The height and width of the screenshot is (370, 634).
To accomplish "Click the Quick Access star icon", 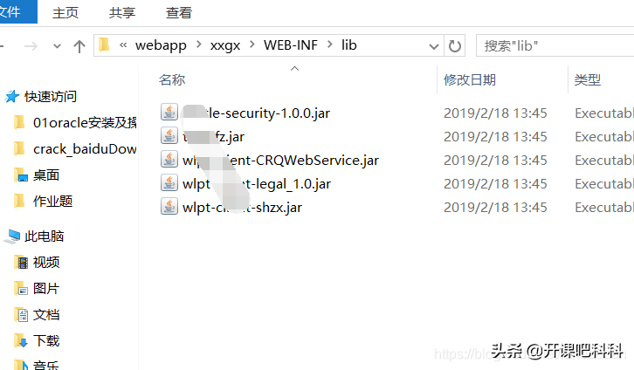I will [12, 97].
